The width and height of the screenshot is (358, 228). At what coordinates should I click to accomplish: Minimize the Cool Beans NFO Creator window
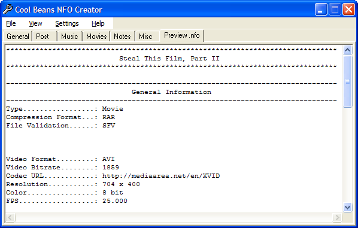(x=321, y=10)
